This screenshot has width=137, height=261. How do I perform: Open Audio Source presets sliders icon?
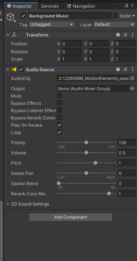[x=125, y=69]
